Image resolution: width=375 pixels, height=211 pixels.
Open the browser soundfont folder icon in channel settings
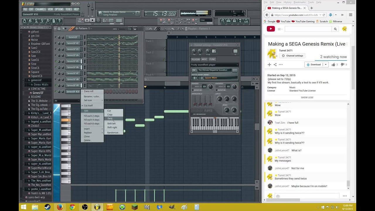coord(194,70)
